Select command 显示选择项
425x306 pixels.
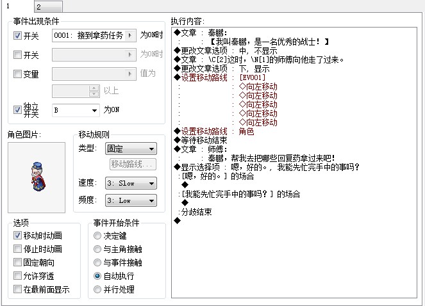pyautogui.click(x=267, y=167)
